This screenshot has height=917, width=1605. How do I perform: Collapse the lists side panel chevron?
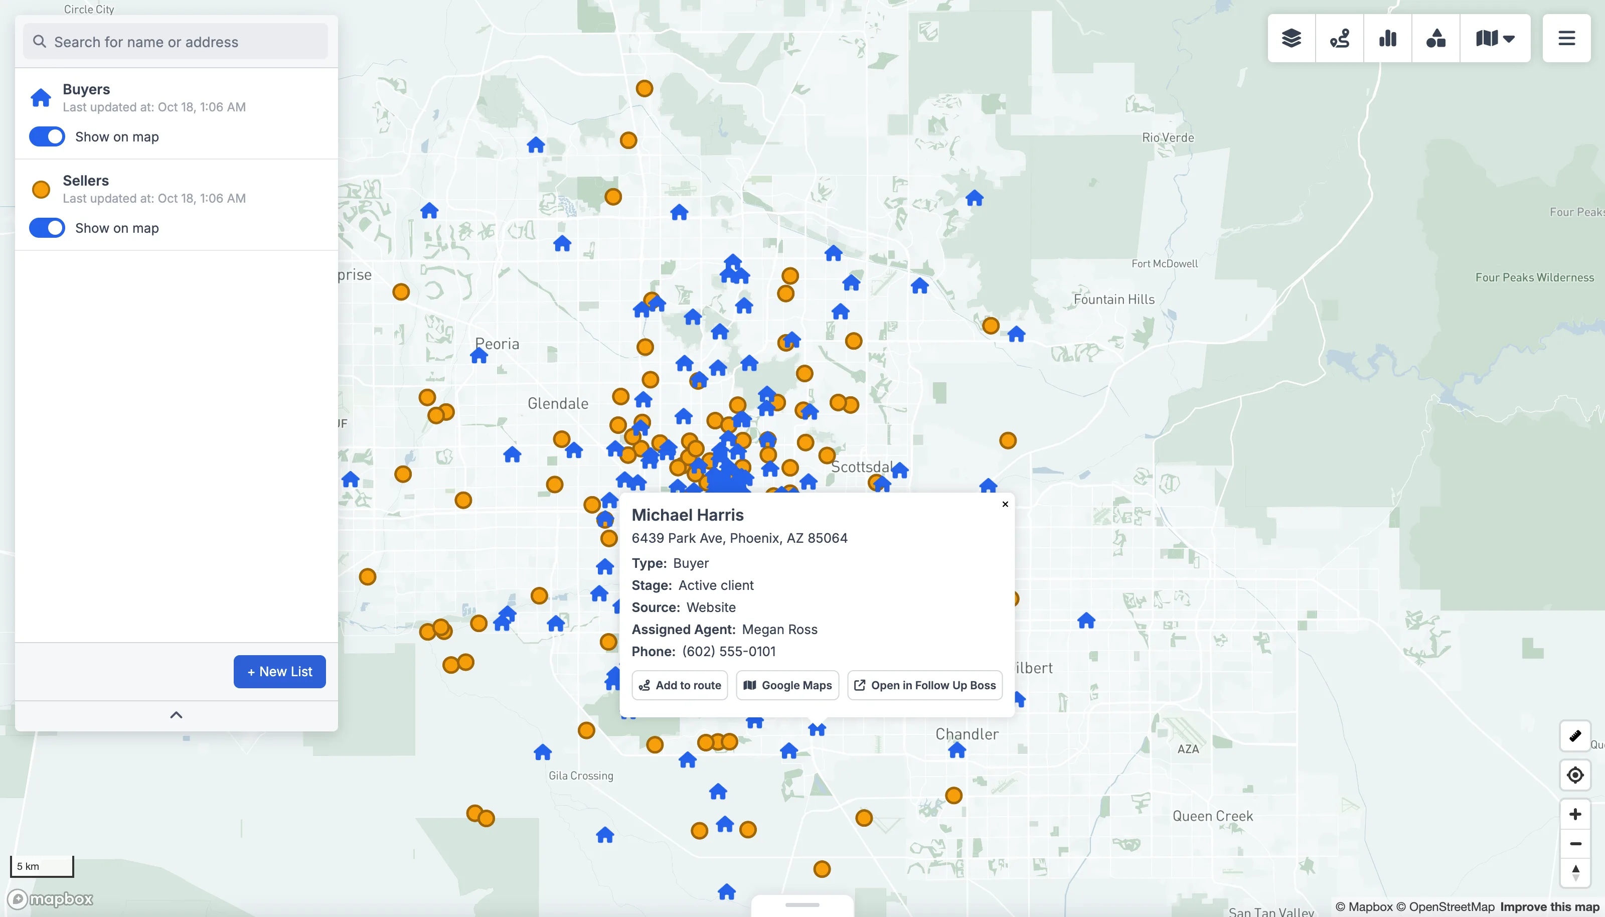[177, 715]
